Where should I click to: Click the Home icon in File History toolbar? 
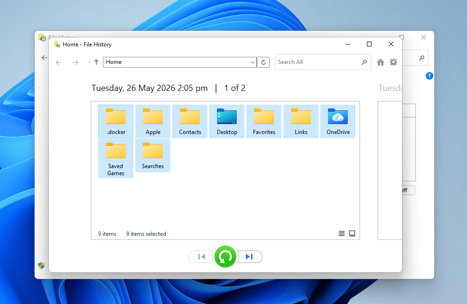click(x=380, y=62)
